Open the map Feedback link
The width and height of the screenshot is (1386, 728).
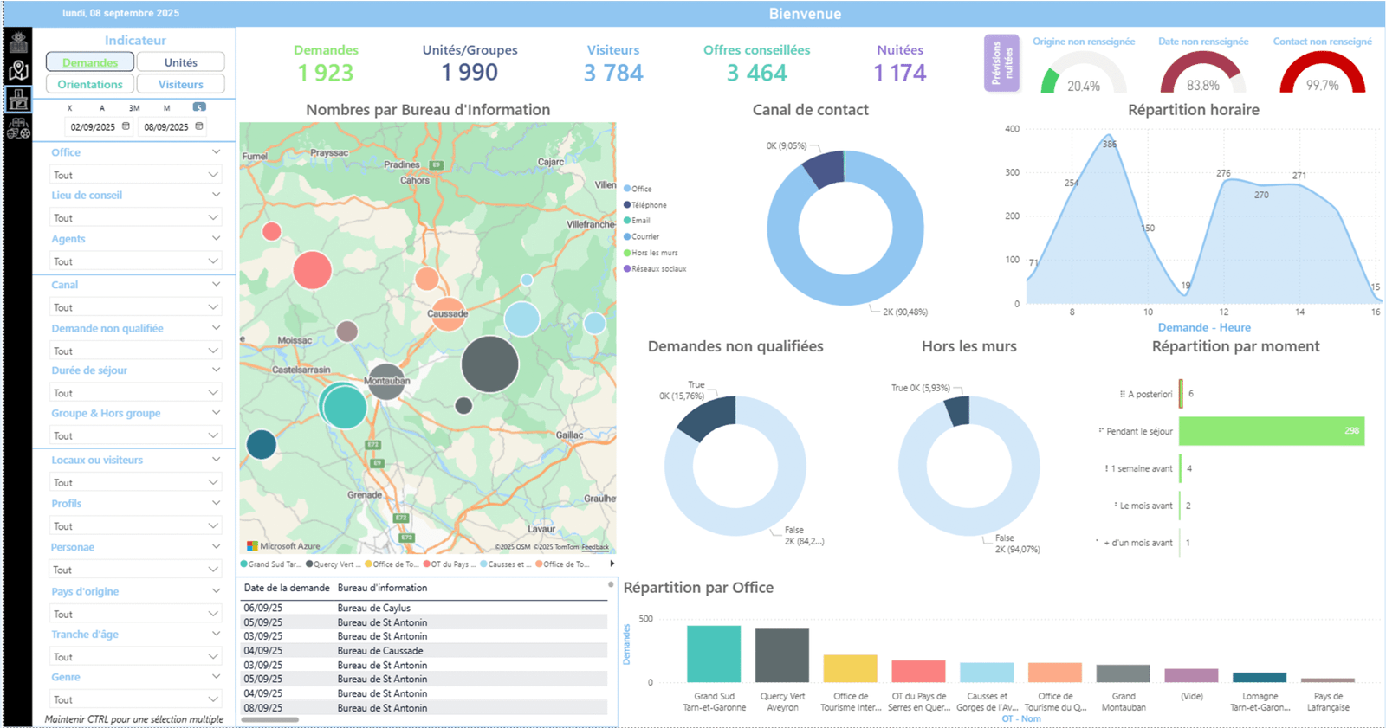coord(595,547)
